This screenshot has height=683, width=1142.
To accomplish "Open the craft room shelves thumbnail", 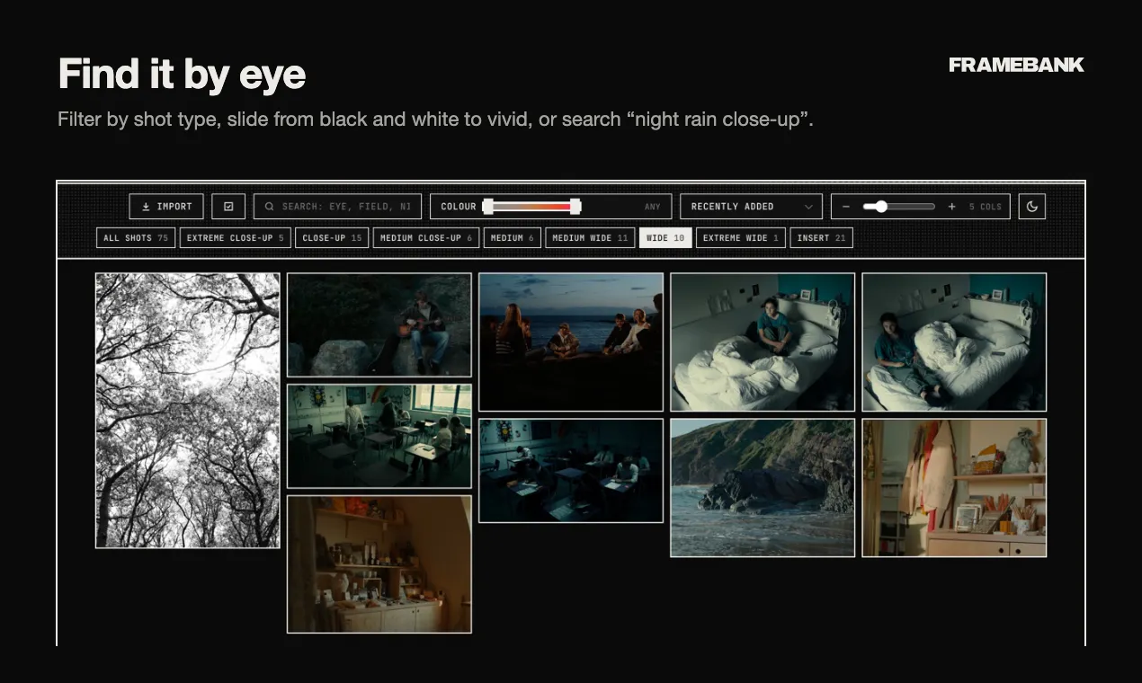I will 954,488.
